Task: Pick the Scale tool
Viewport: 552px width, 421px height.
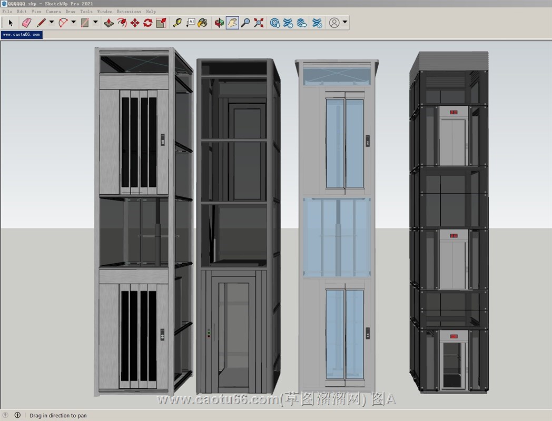Action: click(x=161, y=23)
